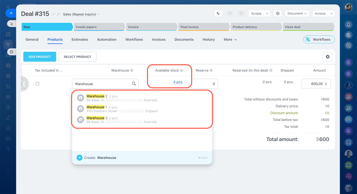The image size is (357, 194).
Task: Edit the deal title pencil icon
Action: [54, 14]
